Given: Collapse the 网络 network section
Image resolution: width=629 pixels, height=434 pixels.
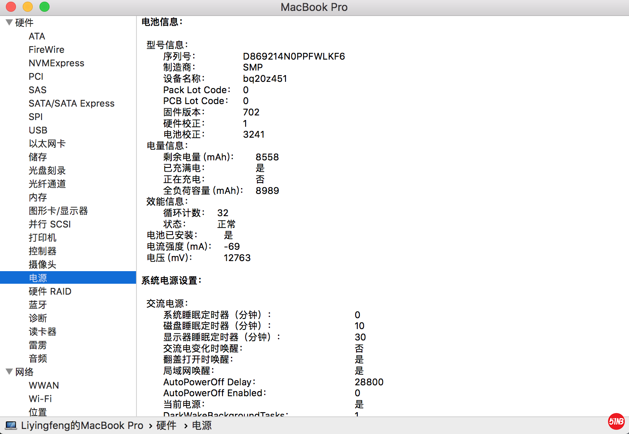Looking at the screenshot, I should click(x=9, y=371).
